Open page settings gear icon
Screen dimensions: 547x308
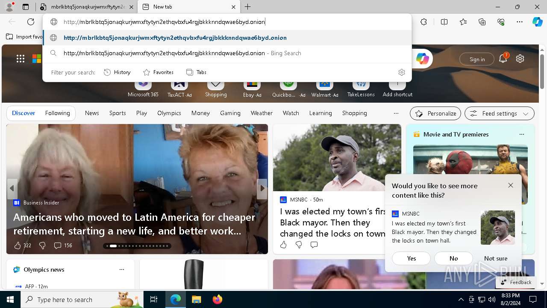(520, 59)
